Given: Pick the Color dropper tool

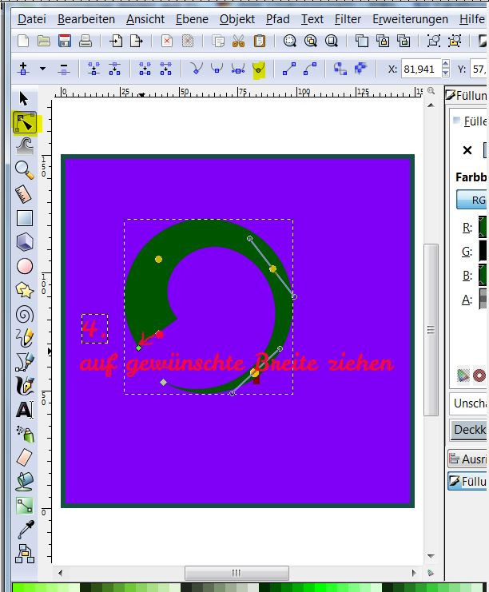Looking at the screenshot, I should (x=25, y=530).
